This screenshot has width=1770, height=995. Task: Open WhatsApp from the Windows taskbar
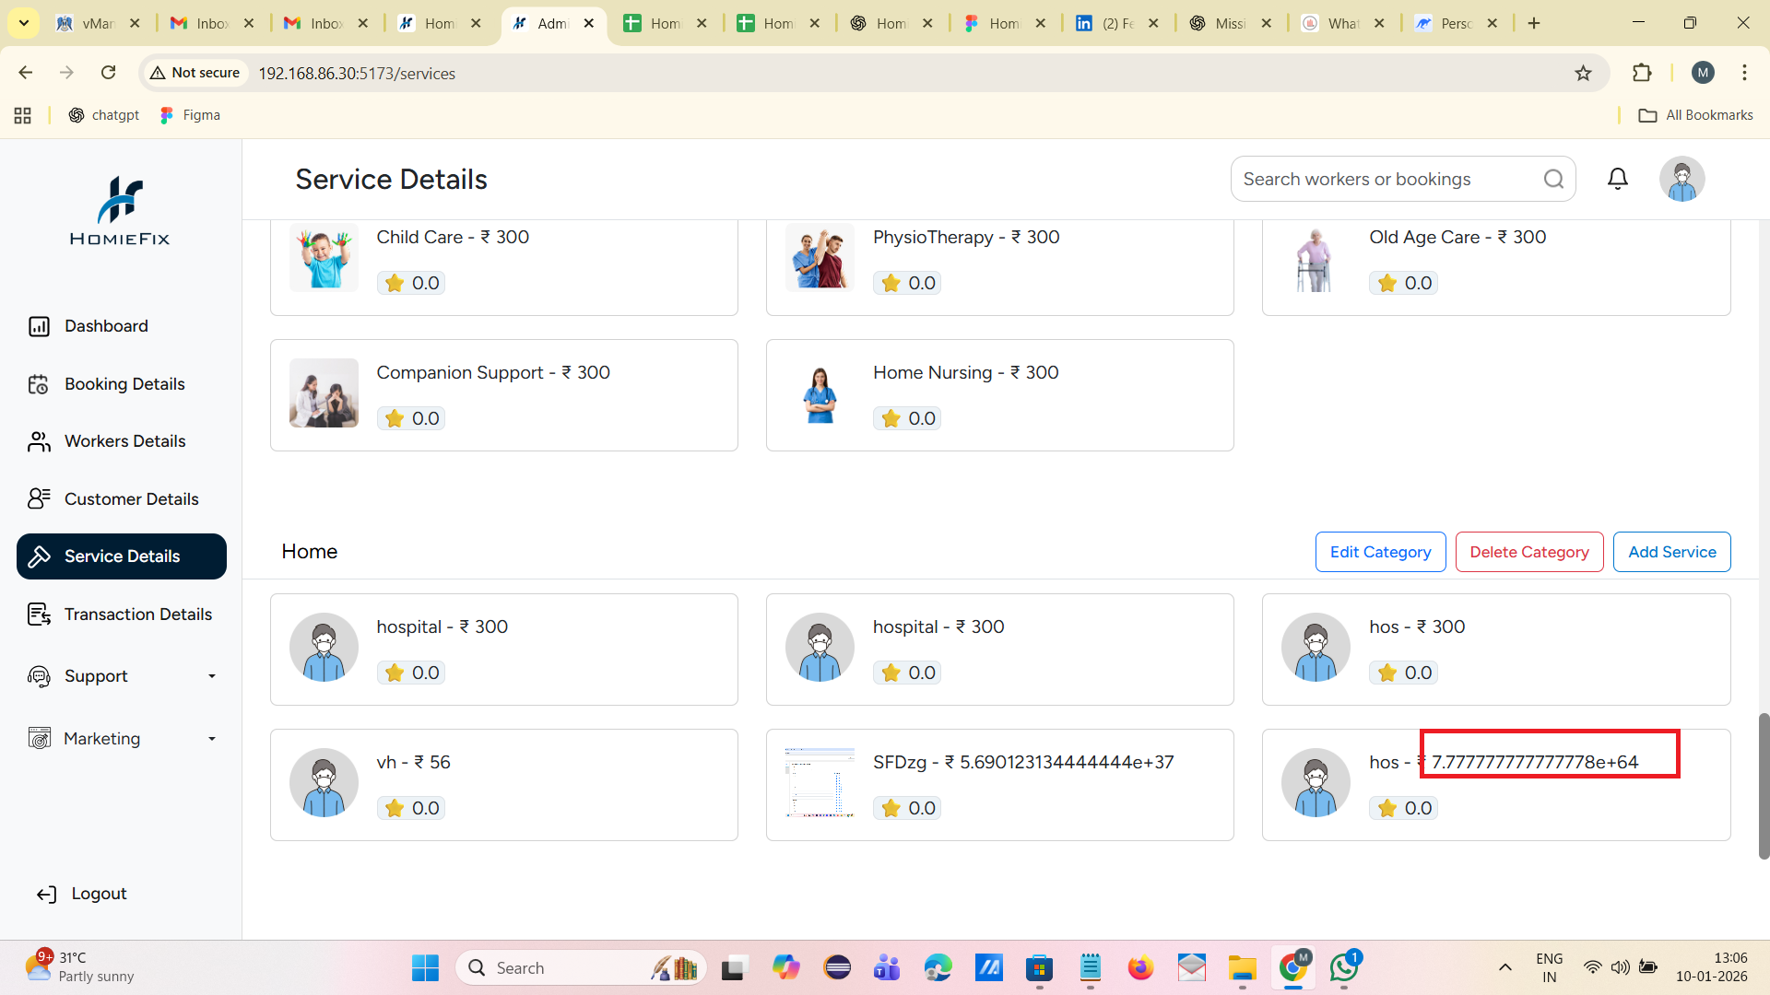[x=1343, y=967]
